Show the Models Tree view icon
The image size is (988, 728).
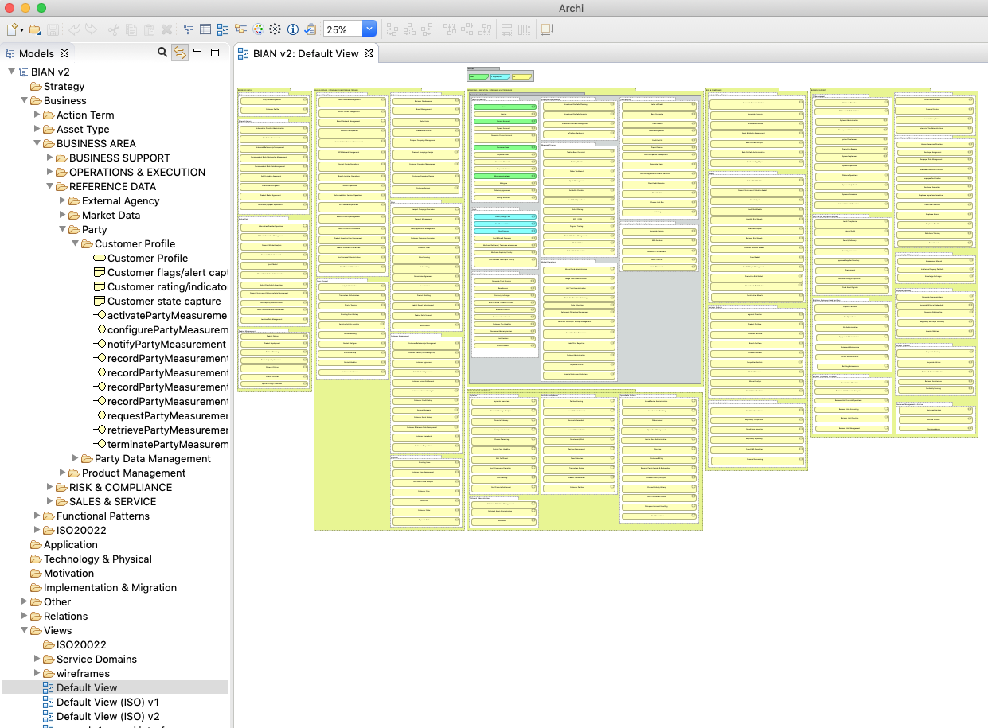tap(189, 29)
